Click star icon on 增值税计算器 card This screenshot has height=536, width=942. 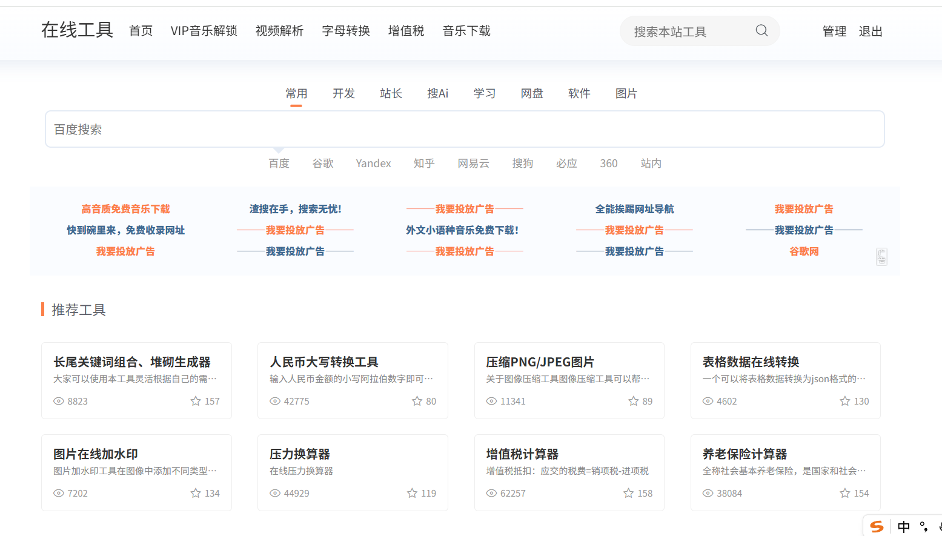628,493
